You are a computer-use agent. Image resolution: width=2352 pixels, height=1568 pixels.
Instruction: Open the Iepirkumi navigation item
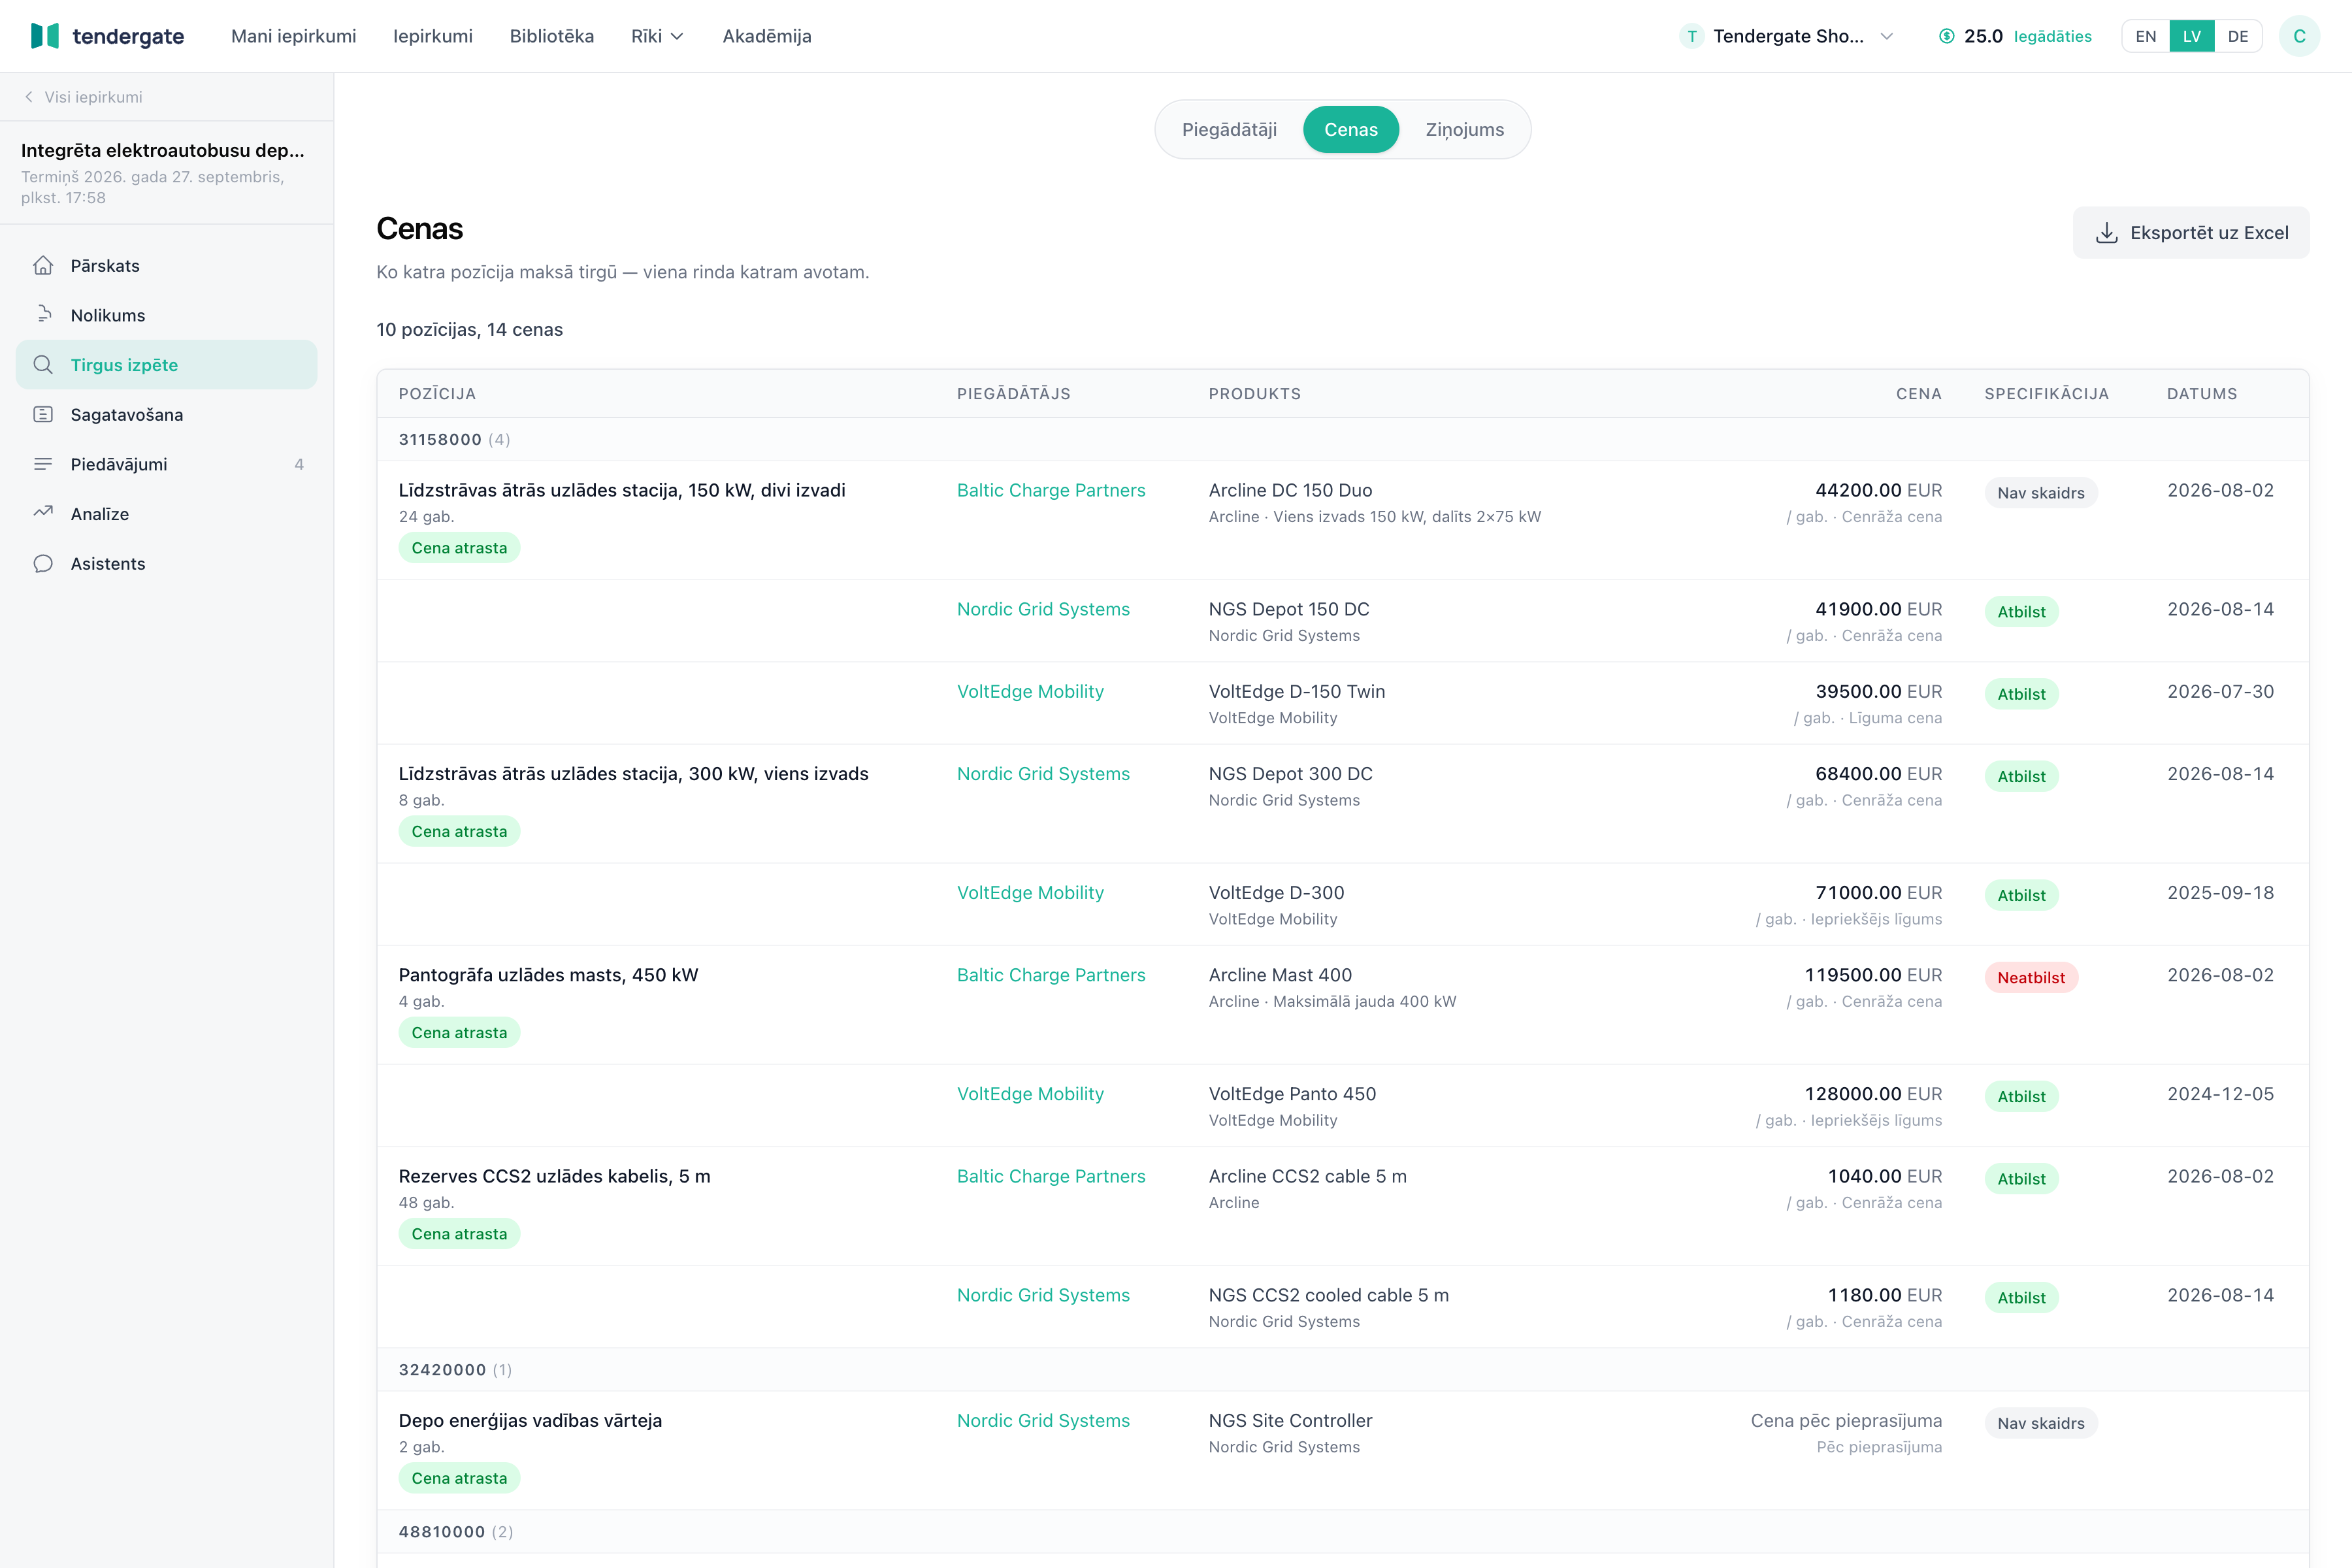tap(433, 36)
